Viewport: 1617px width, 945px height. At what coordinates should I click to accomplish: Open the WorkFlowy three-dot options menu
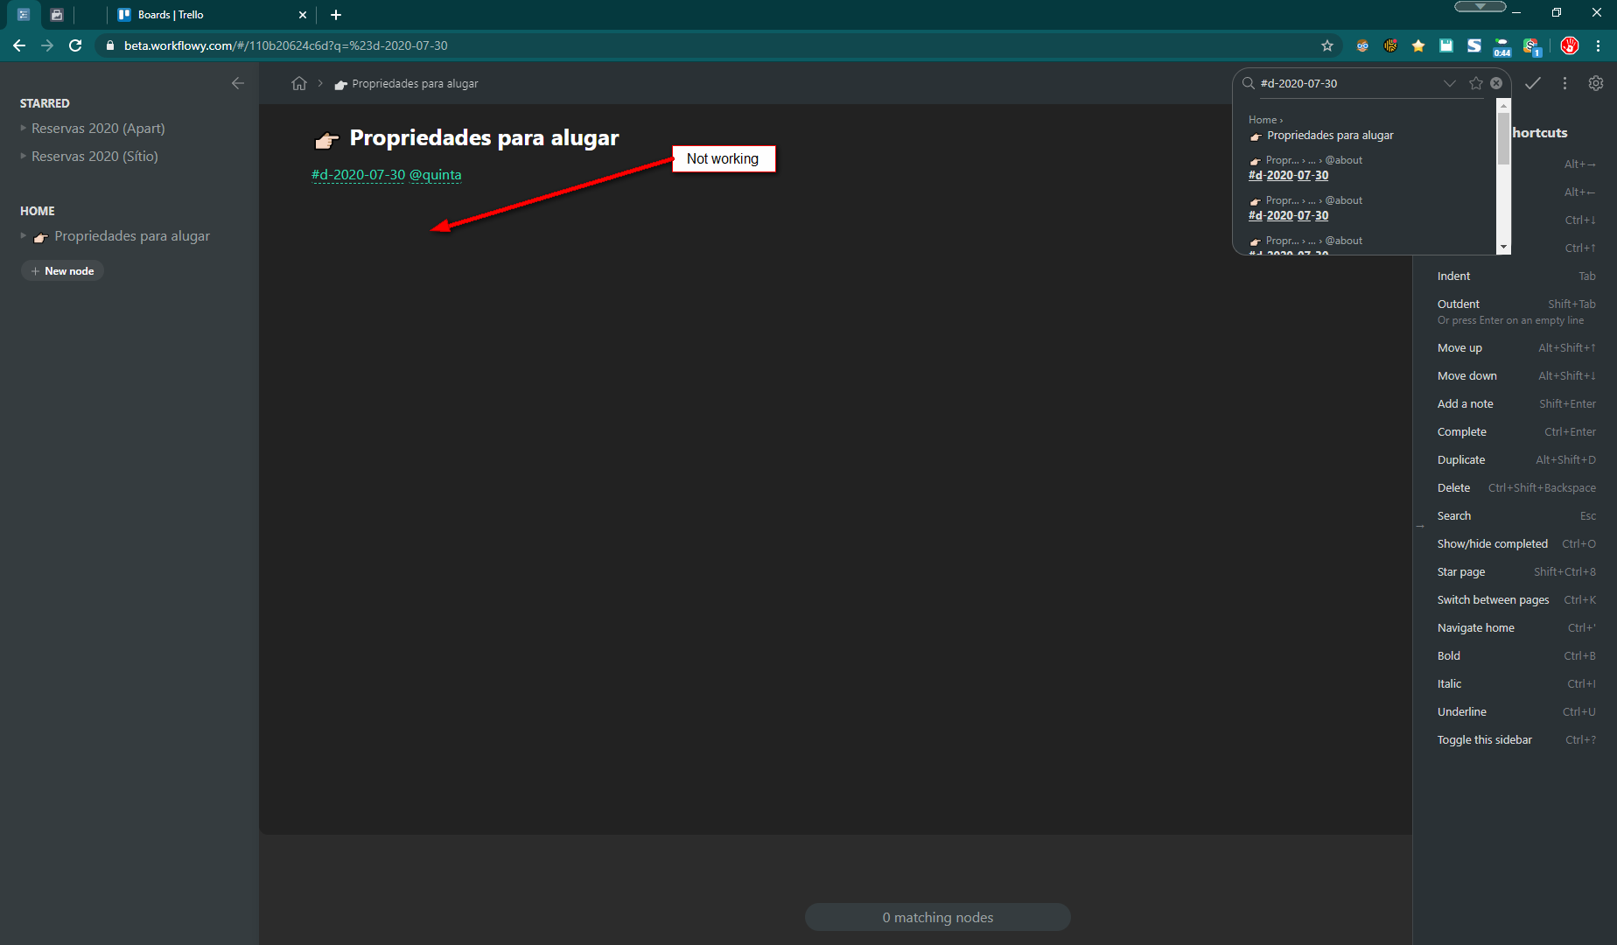click(x=1564, y=83)
